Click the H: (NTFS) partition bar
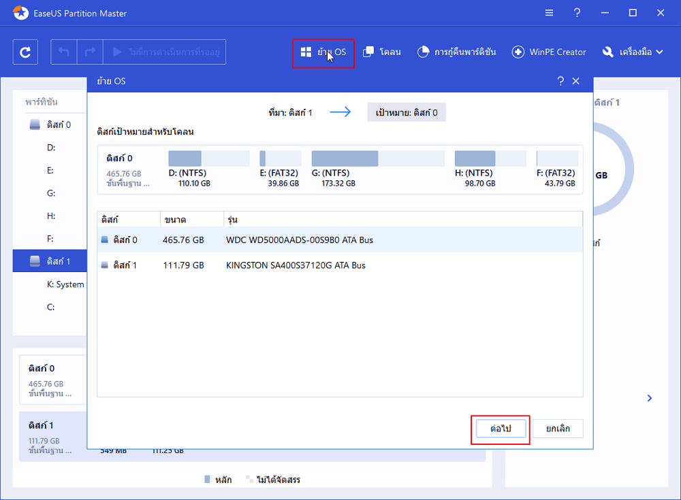This screenshot has width=681, height=500. (490, 159)
